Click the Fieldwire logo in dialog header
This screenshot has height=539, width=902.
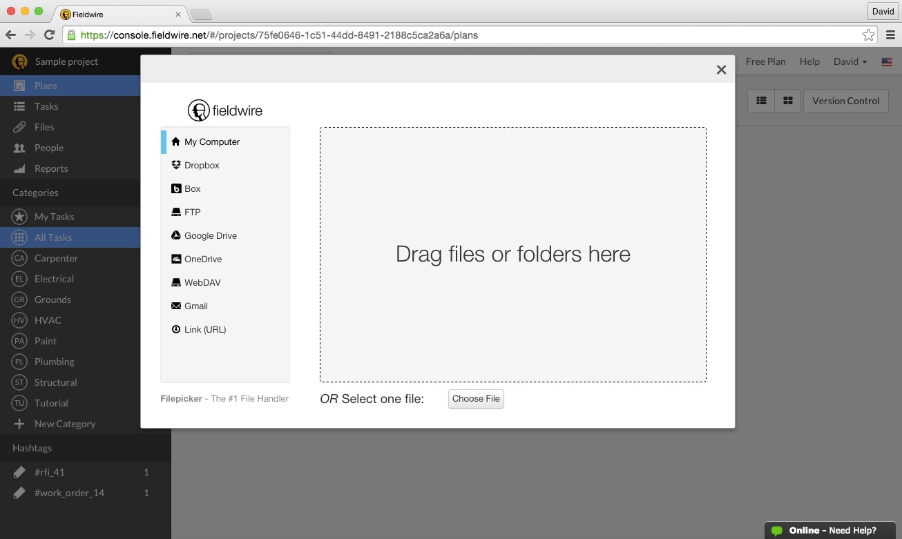[x=225, y=110]
